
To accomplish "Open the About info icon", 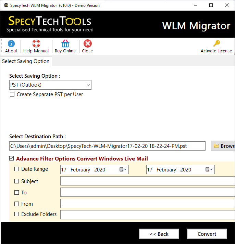I will pos(11,43).
